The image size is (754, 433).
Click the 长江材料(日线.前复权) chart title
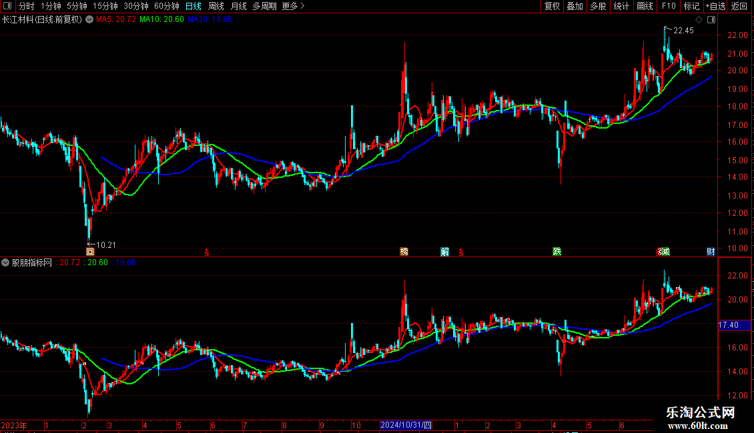(42, 20)
